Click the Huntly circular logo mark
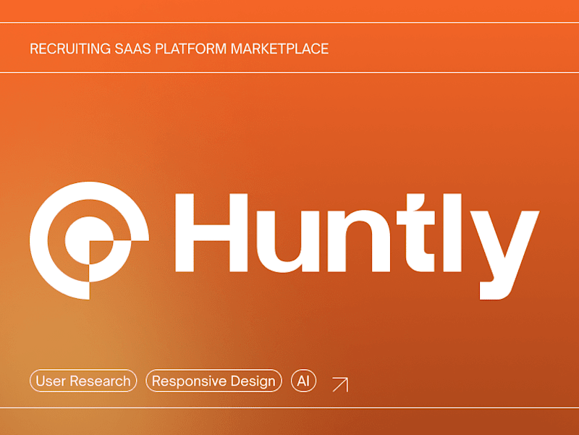The height and width of the screenshot is (435, 579). click(89, 240)
